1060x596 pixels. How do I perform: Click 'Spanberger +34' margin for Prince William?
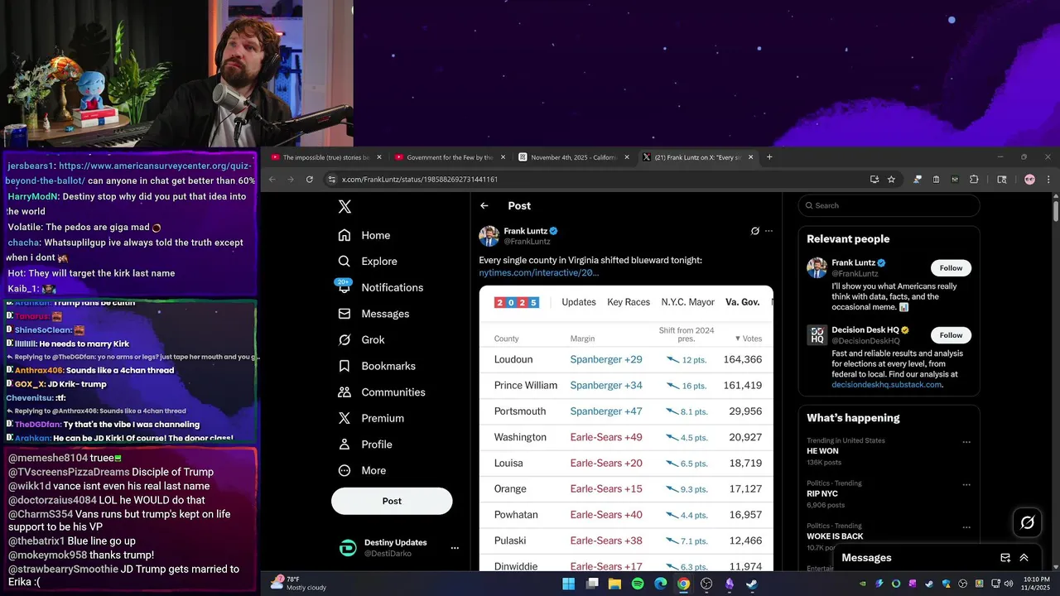606,386
